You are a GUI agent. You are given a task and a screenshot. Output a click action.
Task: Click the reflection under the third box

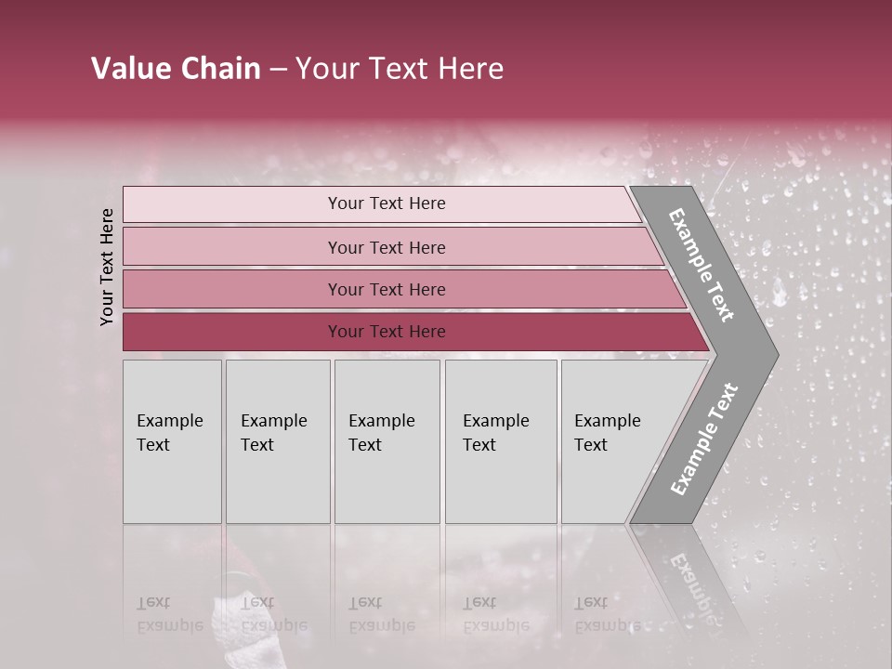pyautogui.click(x=381, y=614)
